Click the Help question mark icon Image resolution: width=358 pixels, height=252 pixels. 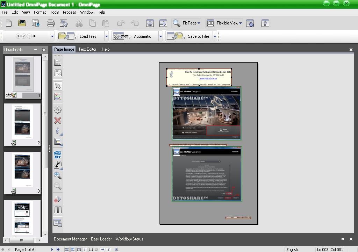[265, 23]
